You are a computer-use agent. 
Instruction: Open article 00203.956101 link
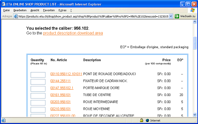click(x=61, y=102)
